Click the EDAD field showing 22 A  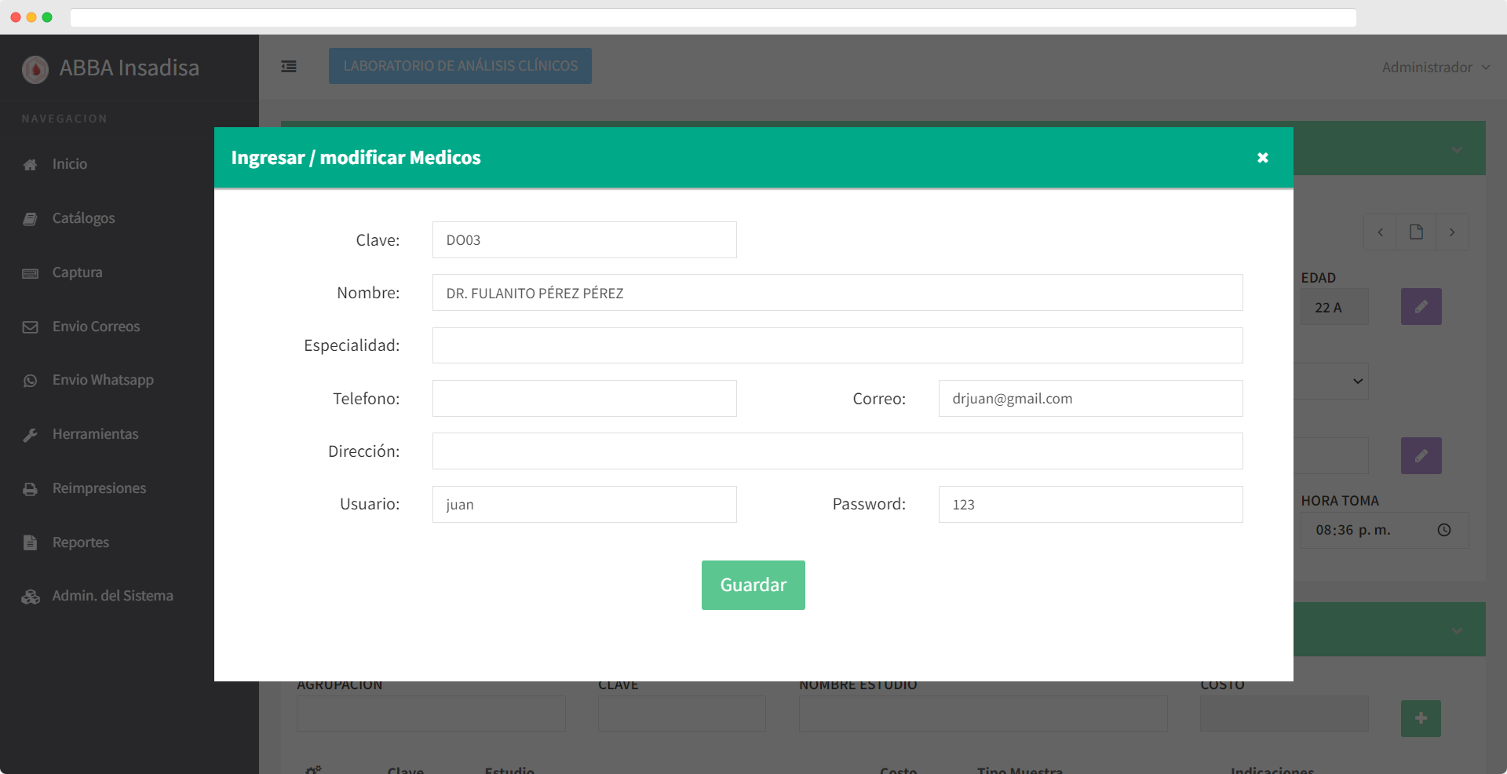pyautogui.click(x=1334, y=307)
